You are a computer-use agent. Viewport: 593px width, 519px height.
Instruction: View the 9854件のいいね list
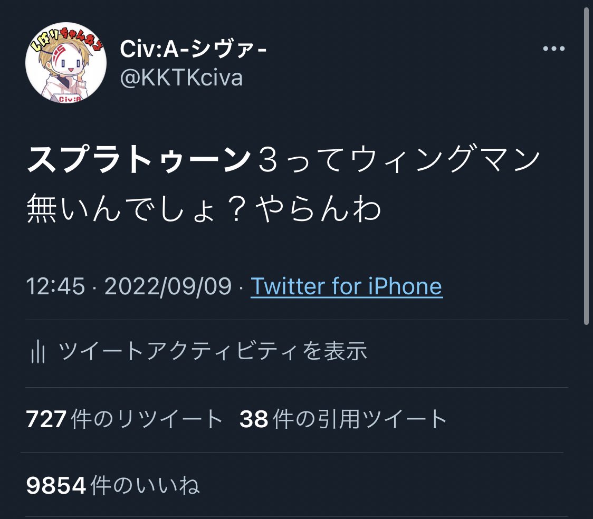click(x=113, y=485)
